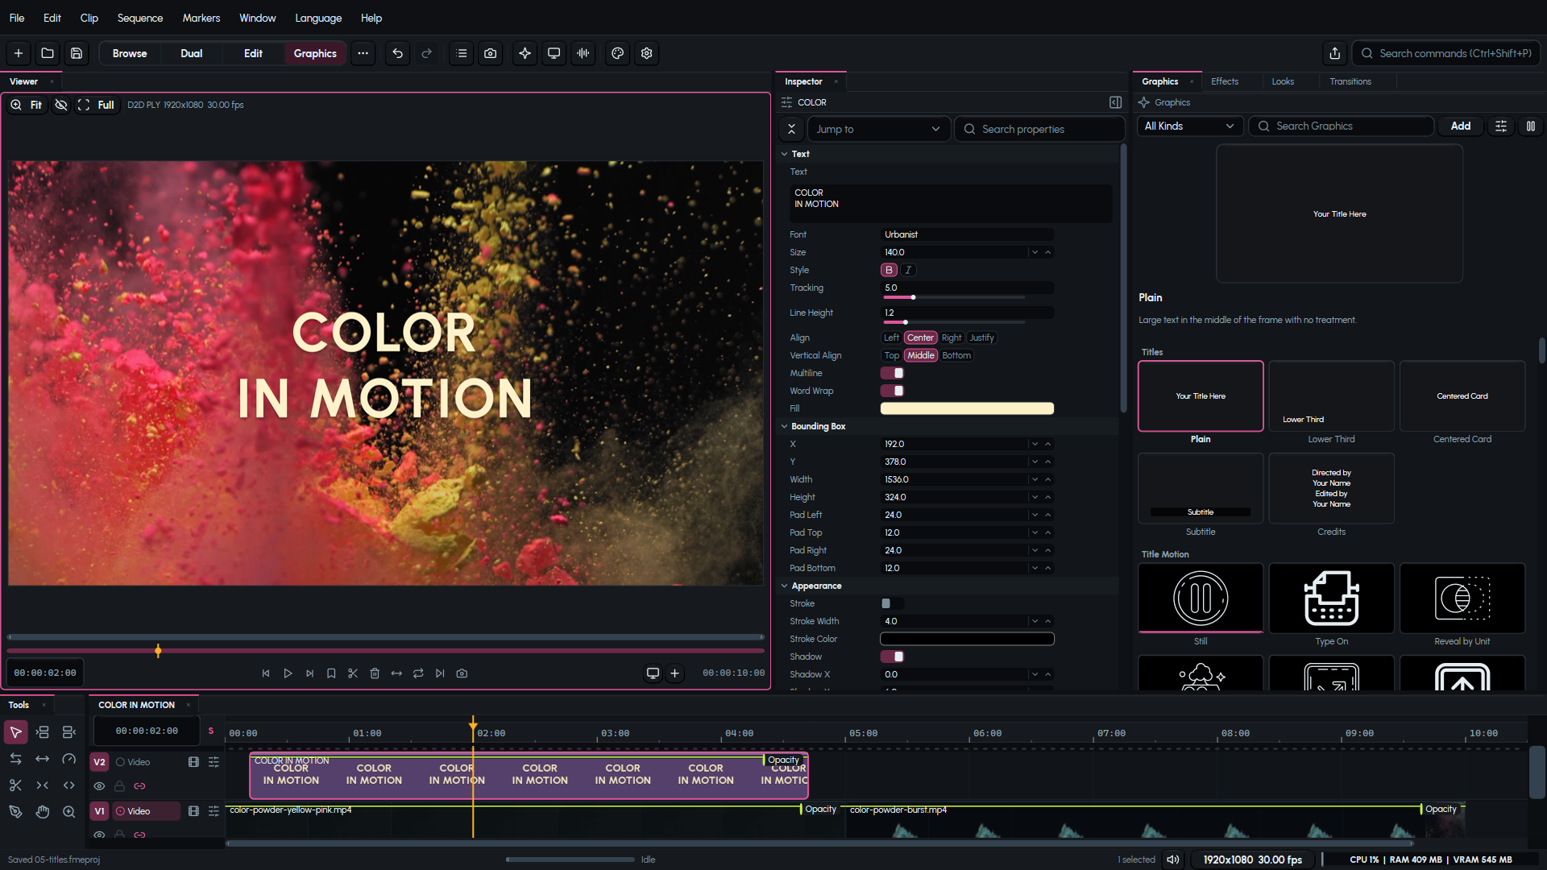This screenshot has height=870, width=1547.
Task: Click the Search properties field
Action: click(x=1039, y=129)
